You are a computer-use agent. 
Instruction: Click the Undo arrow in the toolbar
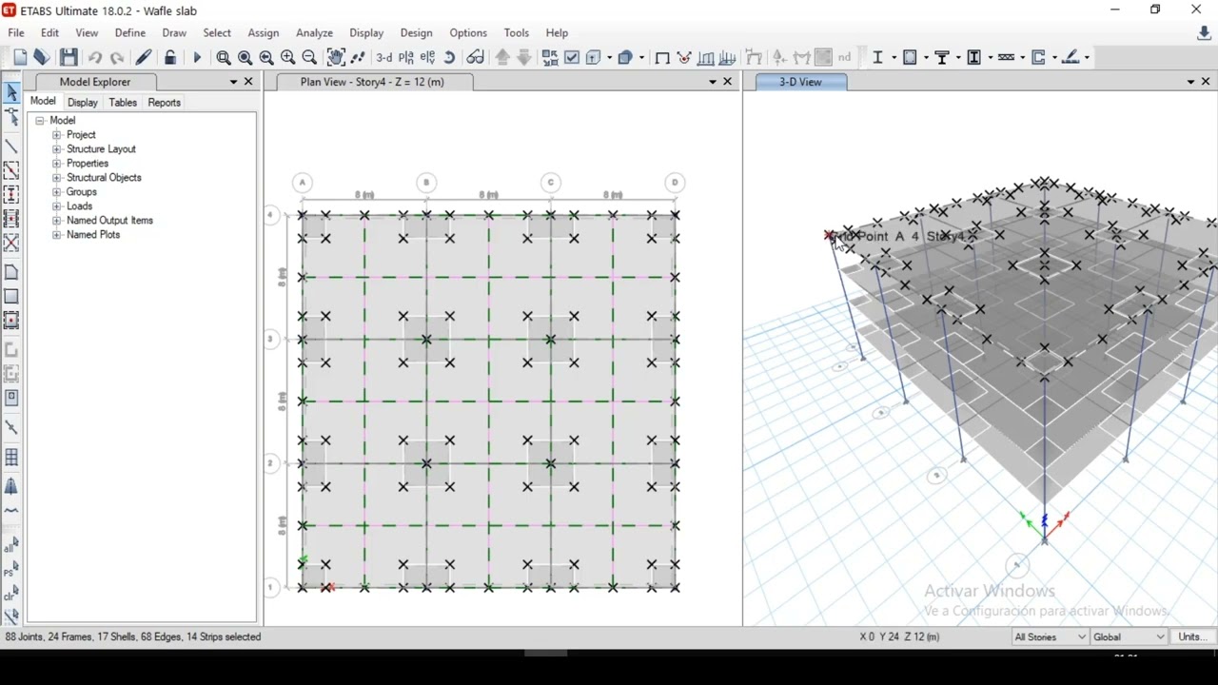click(x=95, y=57)
